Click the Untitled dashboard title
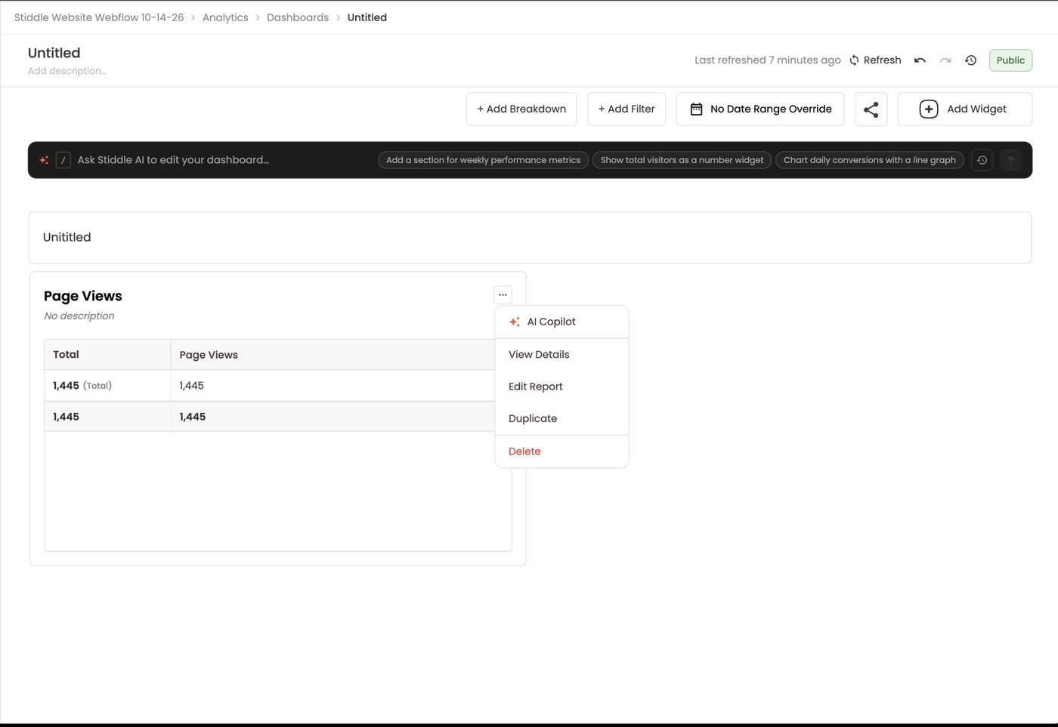 tap(54, 53)
